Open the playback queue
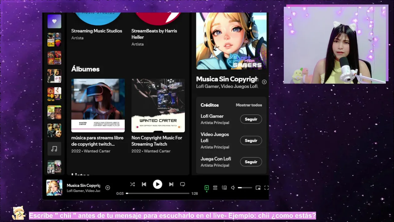The height and width of the screenshot is (222, 394). point(215,187)
